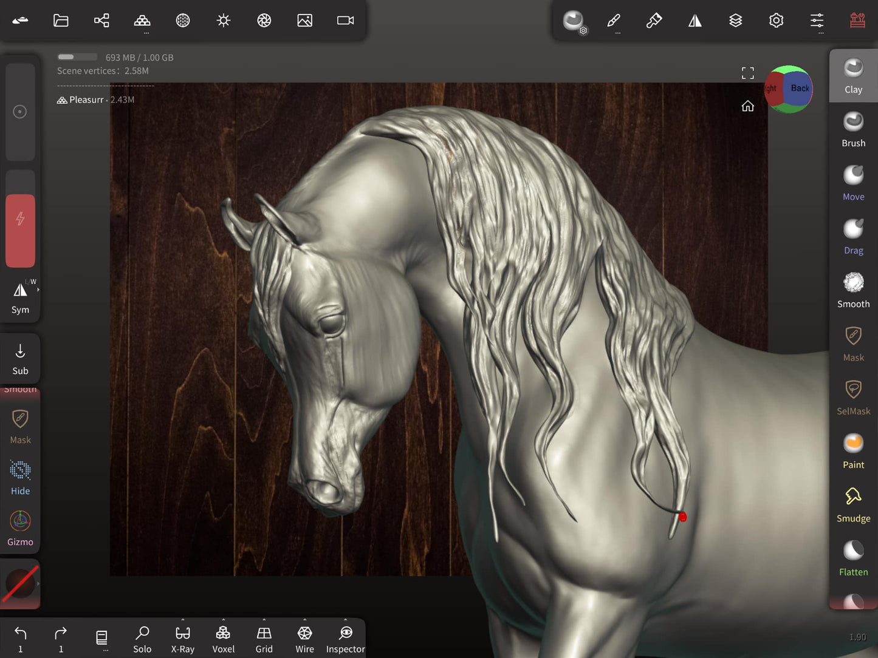Toggle X-Ray view

183,639
